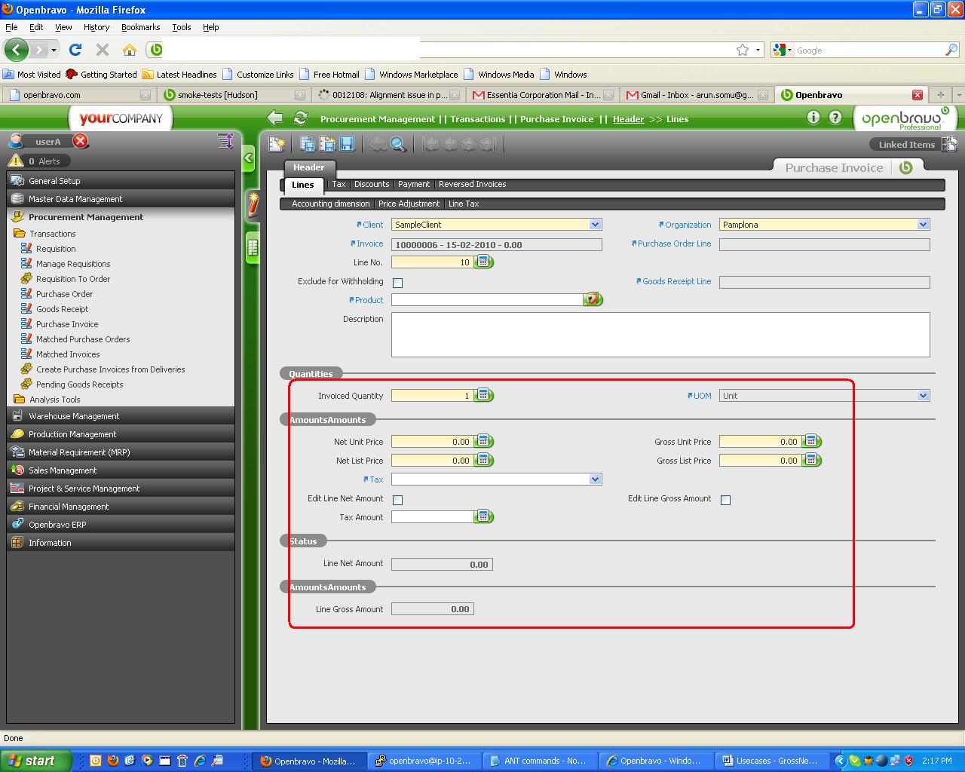Switch to Payment tab

414,184
